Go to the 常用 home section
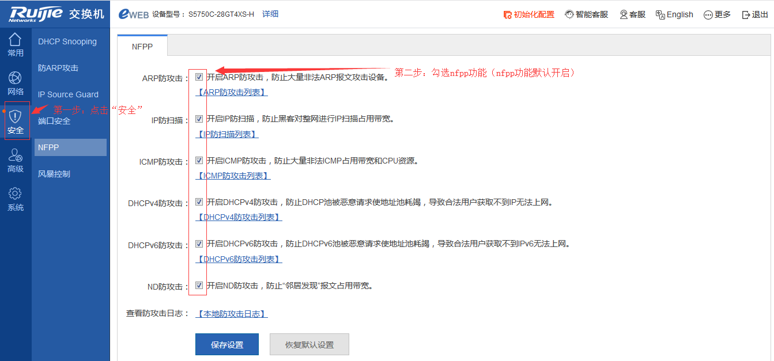 click(x=16, y=44)
